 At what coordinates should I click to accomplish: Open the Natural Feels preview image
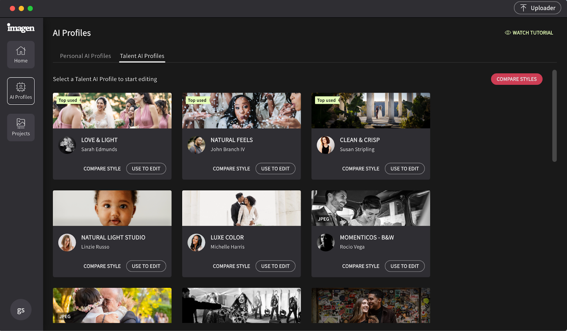[241, 111]
